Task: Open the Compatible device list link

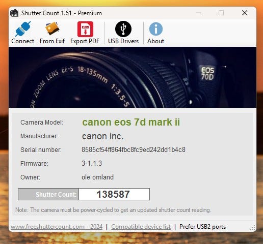Action: point(141,227)
